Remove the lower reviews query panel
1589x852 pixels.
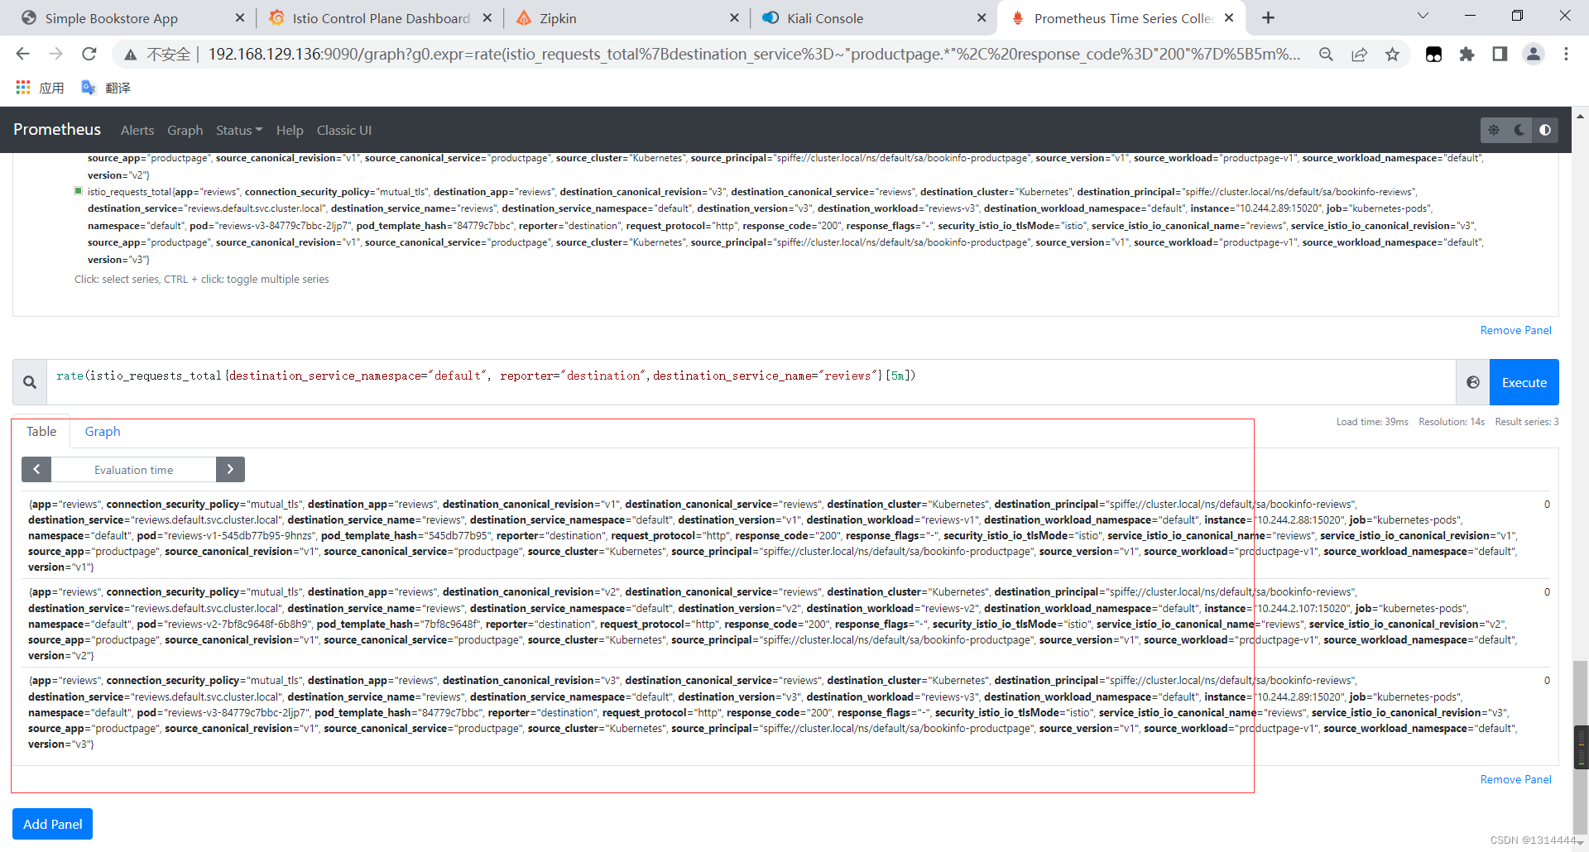pyautogui.click(x=1515, y=779)
